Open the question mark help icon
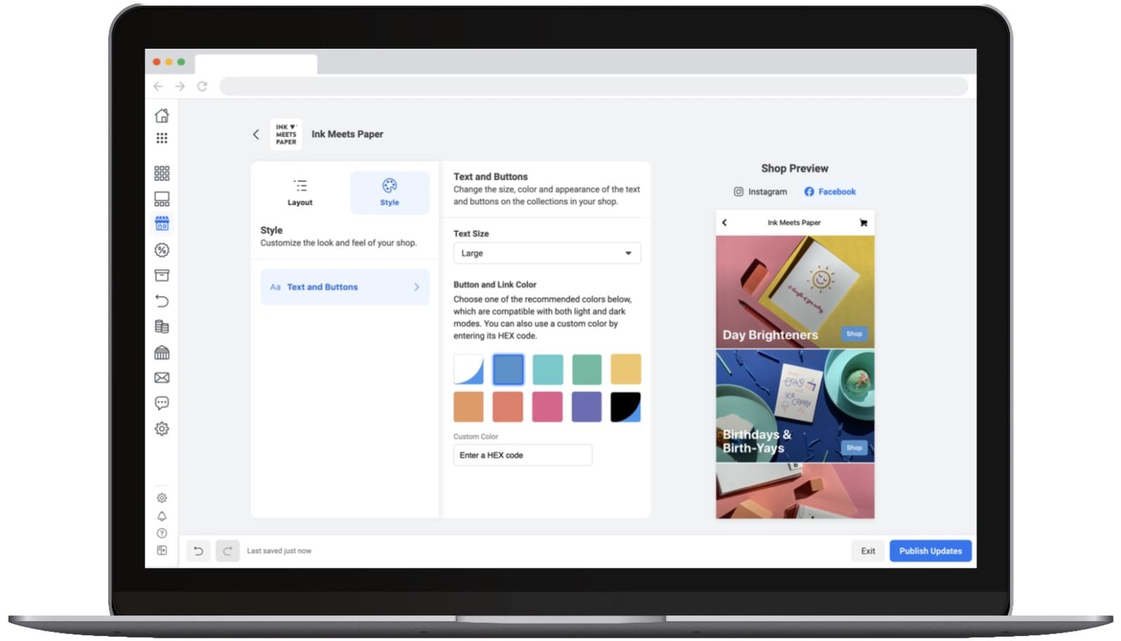This screenshot has width=1121, height=641. (162, 533)
